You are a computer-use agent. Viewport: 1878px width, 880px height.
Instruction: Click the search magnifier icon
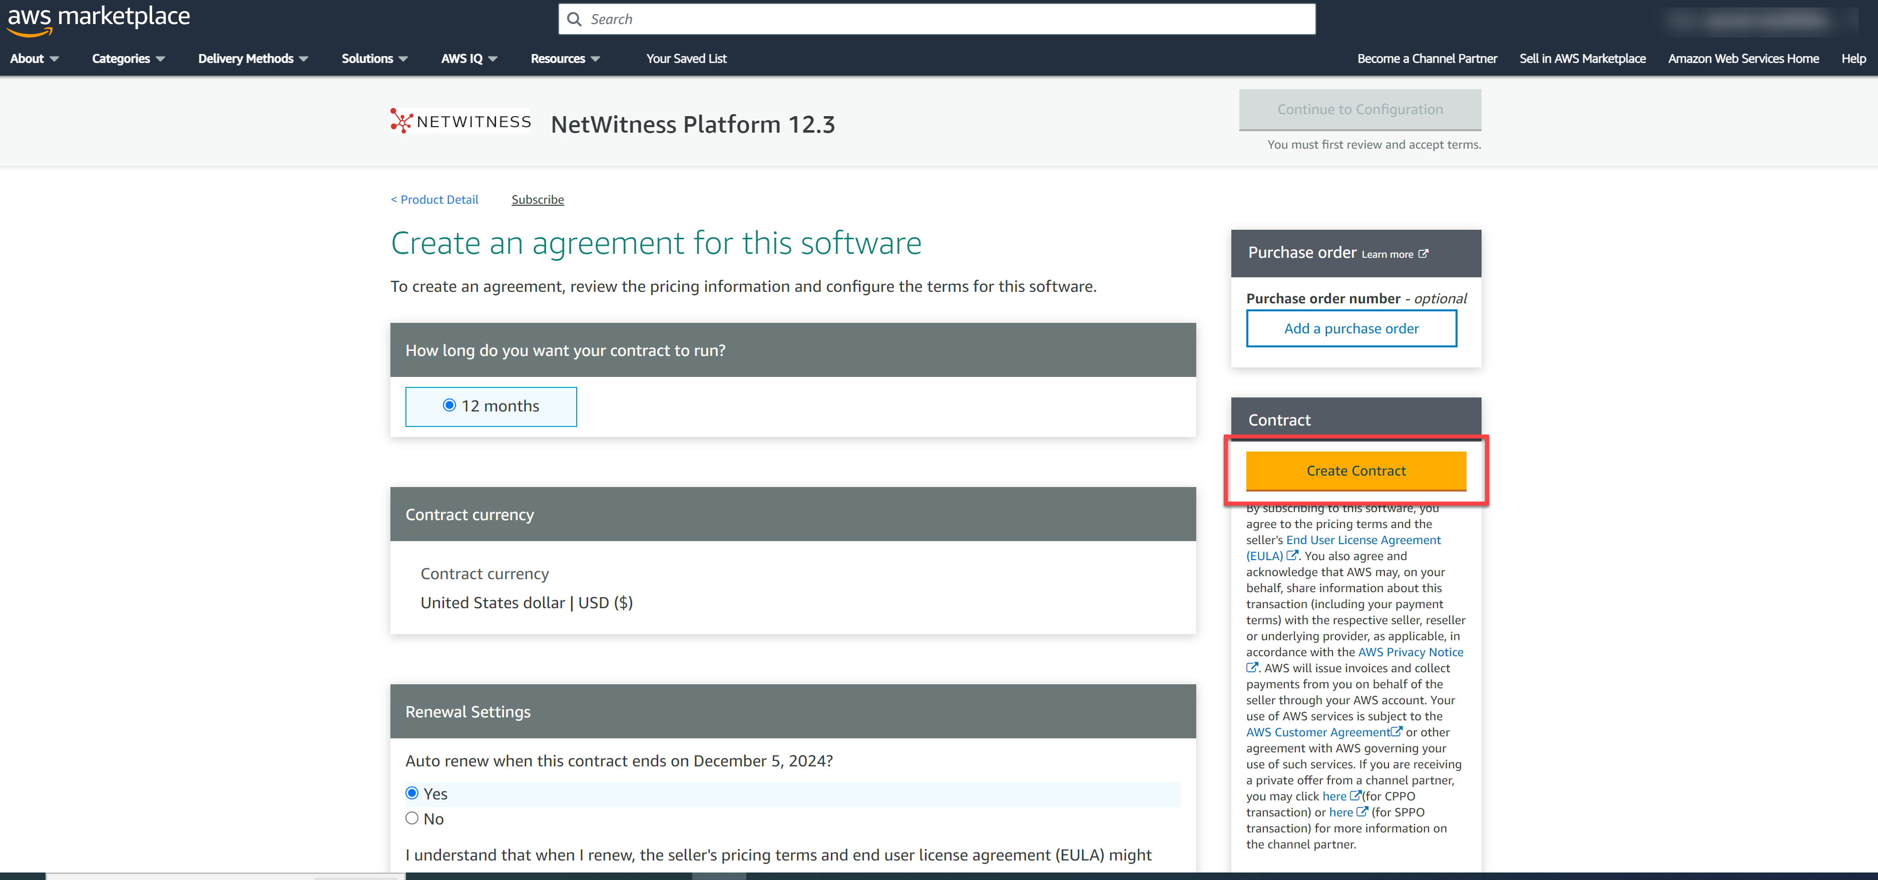click(x=575, y=19)
